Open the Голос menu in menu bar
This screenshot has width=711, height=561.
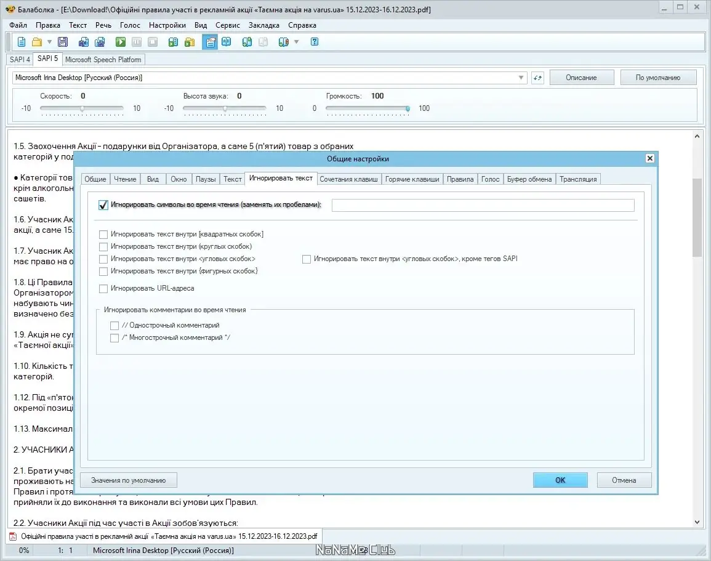coord(130,25)
